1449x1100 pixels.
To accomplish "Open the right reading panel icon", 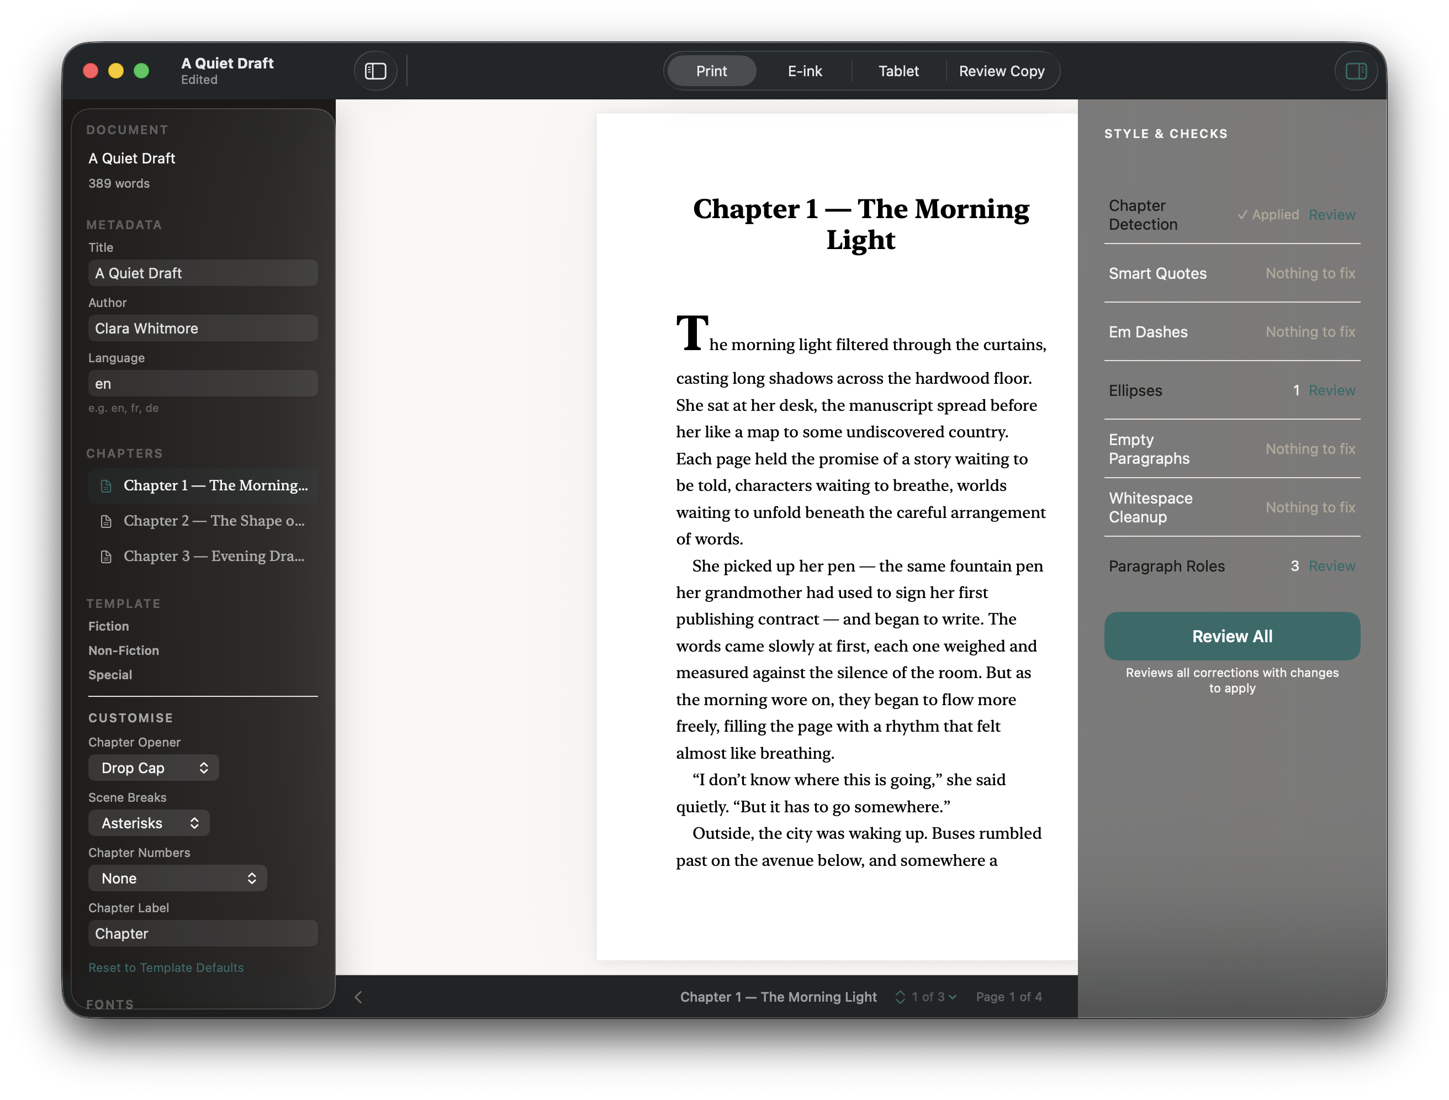I will (1356, 70).
